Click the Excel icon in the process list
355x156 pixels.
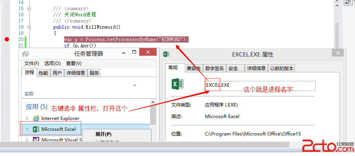coord(36,129)
